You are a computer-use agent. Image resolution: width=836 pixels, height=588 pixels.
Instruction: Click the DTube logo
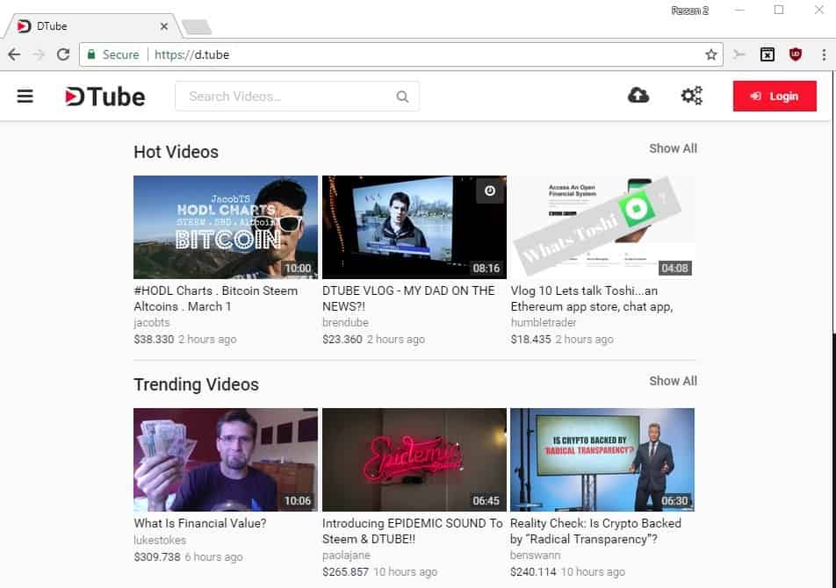tap(105, 97)
